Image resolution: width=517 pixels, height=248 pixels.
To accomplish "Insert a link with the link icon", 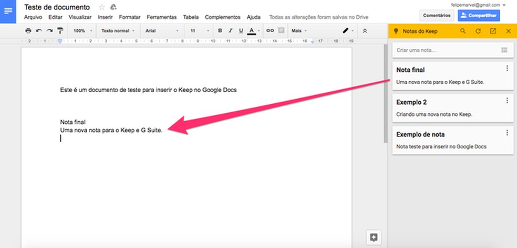I will coord(270,30).
